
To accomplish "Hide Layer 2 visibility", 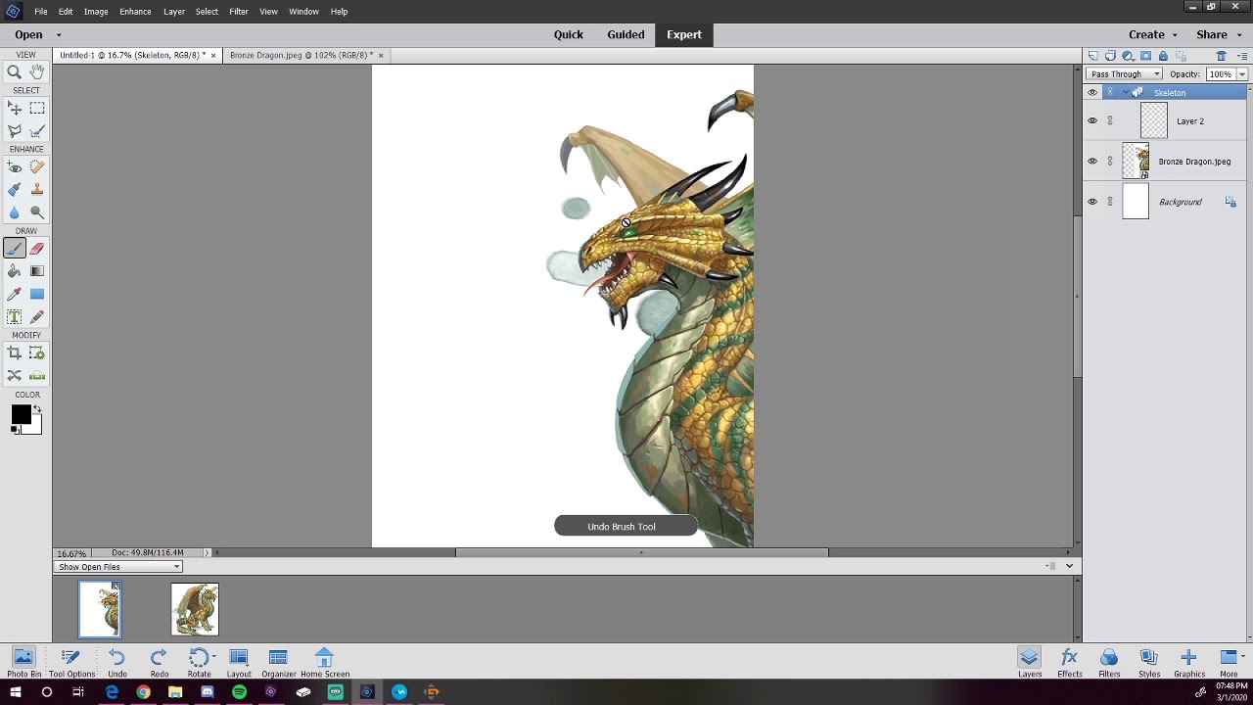I will tap(1092, 121).
